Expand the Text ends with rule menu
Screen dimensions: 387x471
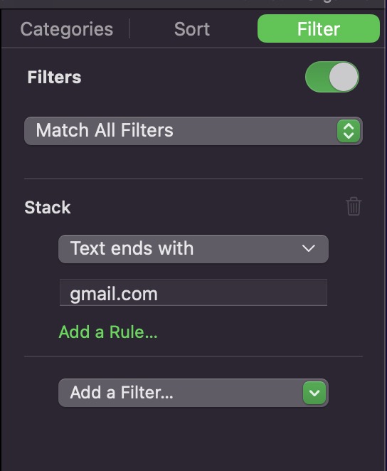(193, 249)
